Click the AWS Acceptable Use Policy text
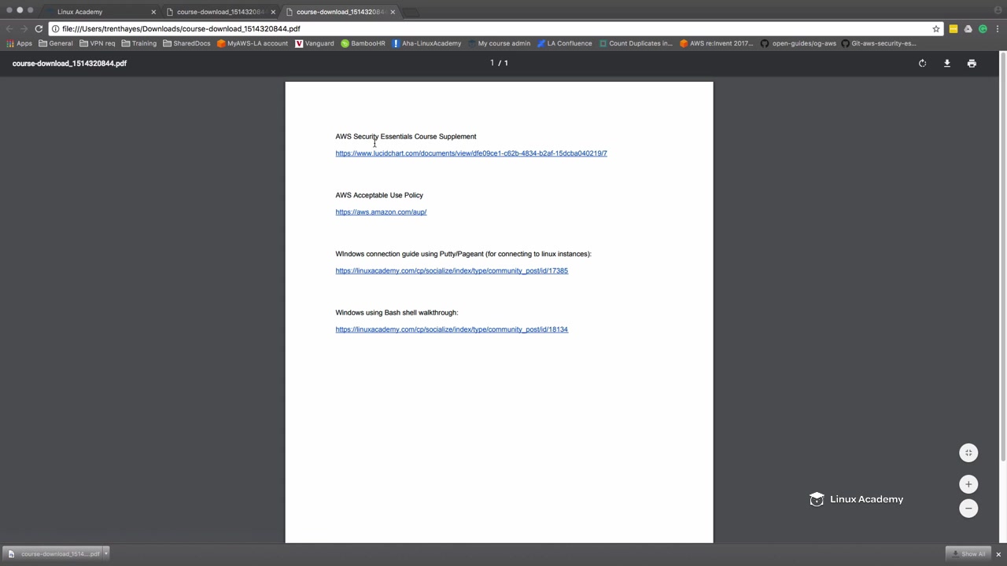This screenshot has width=1007, height=566. (379, 195)
